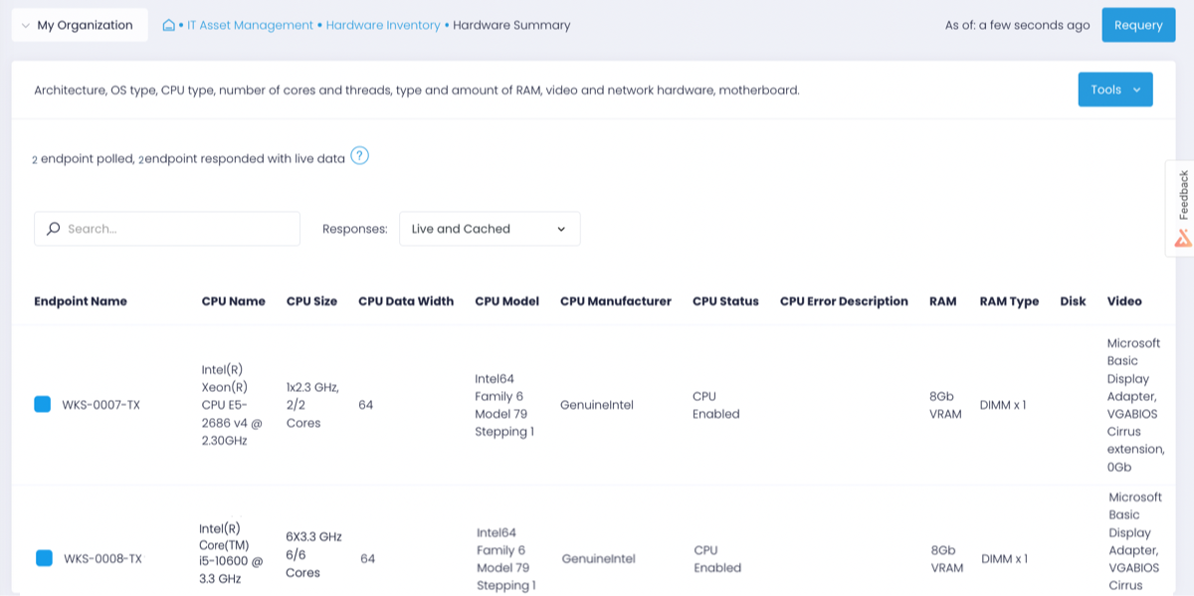
Task: Open the My Organization selector
Action: pyautogui.click(x=80, y=24)
